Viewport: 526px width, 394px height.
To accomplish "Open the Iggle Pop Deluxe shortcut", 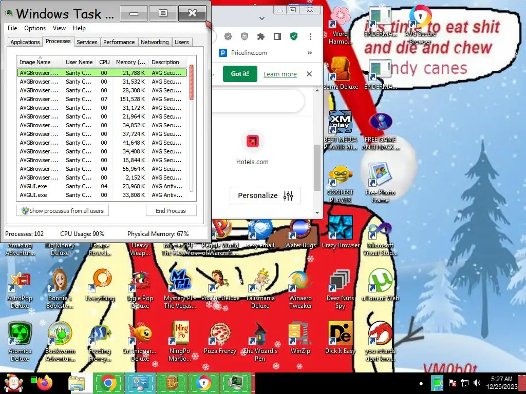I will [140, 290].
